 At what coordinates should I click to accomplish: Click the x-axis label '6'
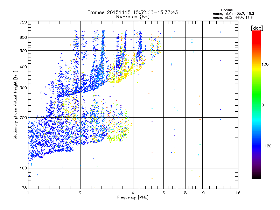(163, 193)
